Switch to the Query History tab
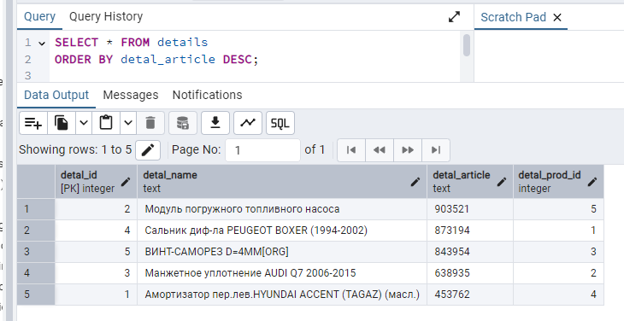 coord(106,17)
